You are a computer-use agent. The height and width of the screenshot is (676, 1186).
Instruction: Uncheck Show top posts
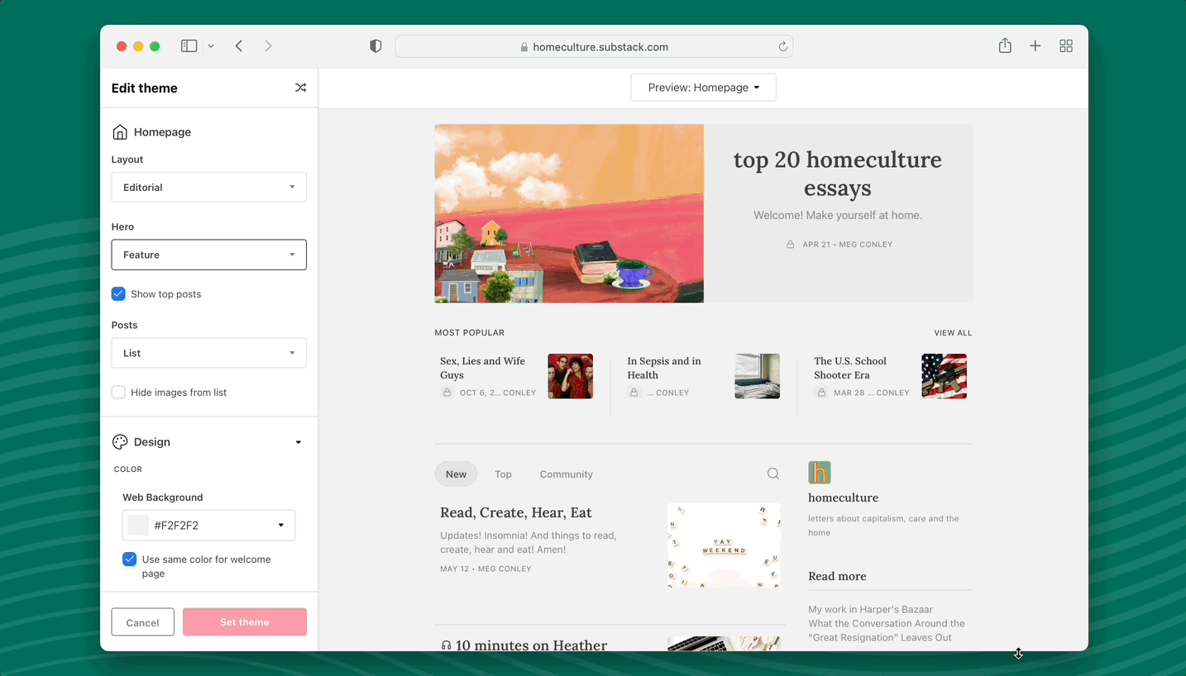117,293
